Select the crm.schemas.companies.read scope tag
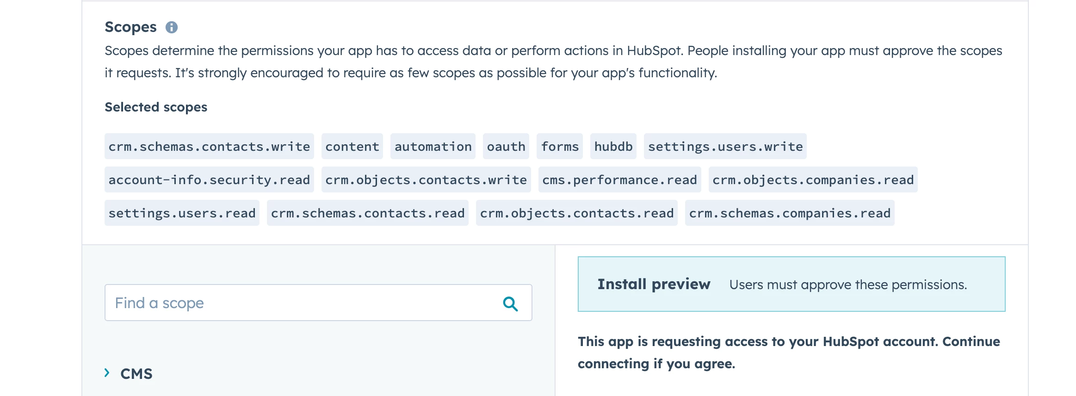This screenshot has height=396, width=1076. (790, 213)
